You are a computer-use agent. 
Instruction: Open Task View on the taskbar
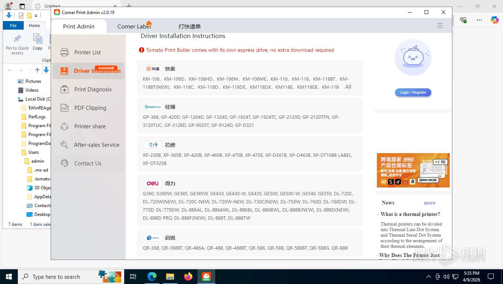tap(133, 277)
